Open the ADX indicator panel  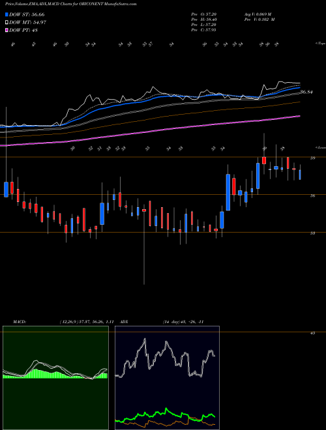point(167,378)
